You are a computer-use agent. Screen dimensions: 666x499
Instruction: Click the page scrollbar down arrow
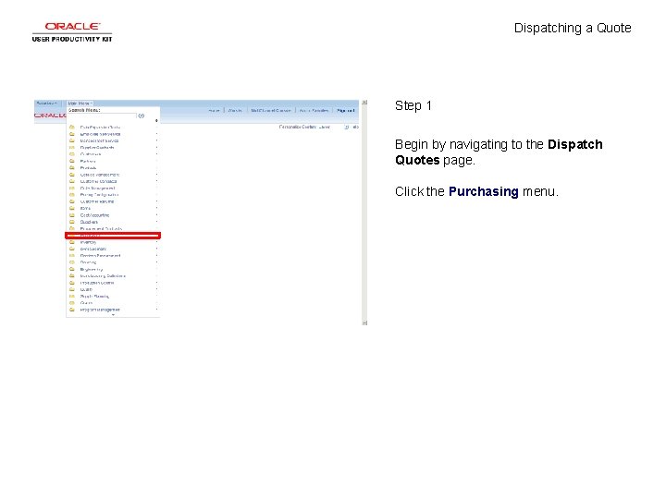(364, 323)
